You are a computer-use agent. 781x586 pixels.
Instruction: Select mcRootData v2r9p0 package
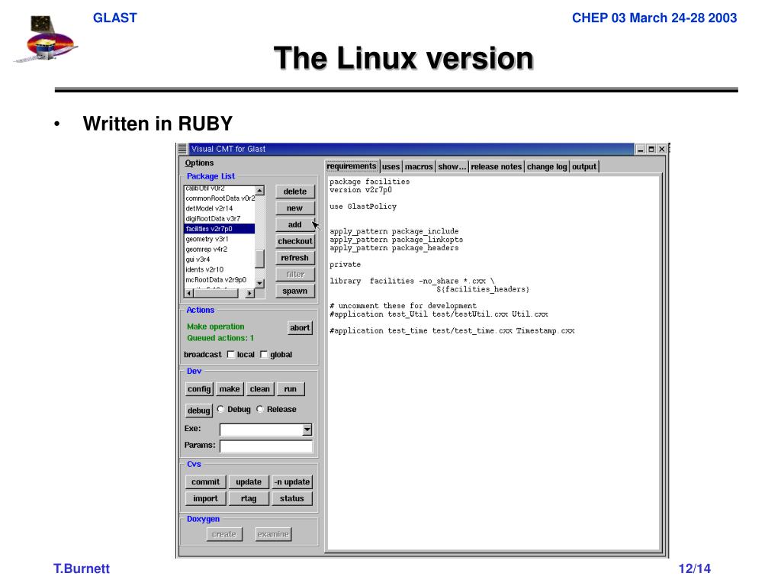pyautogui.click(x=220, y=280)
